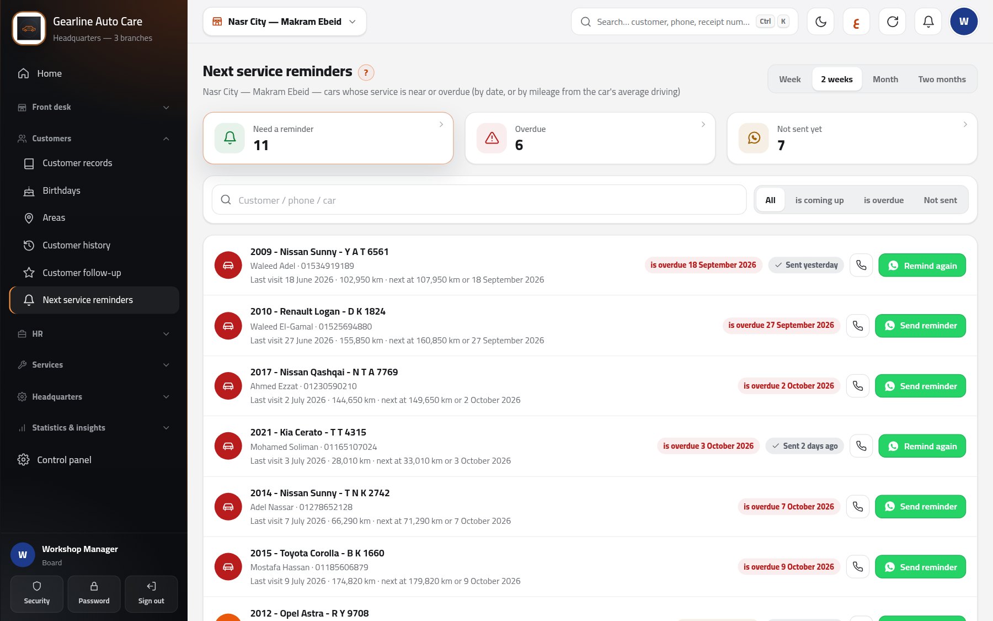Open the help question mark next to the title

pyautogui.click(x=366, y=72)
